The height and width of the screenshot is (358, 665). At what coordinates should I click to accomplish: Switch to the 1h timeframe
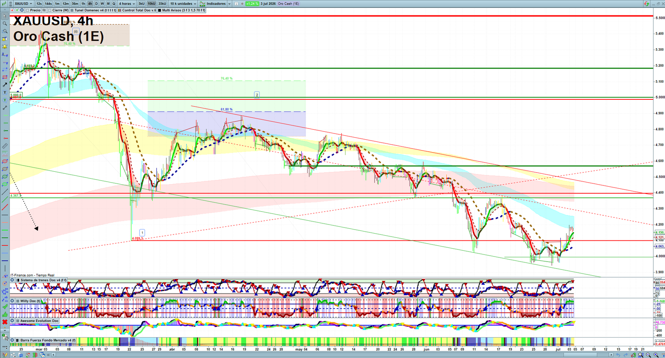(x=83, y=3)
